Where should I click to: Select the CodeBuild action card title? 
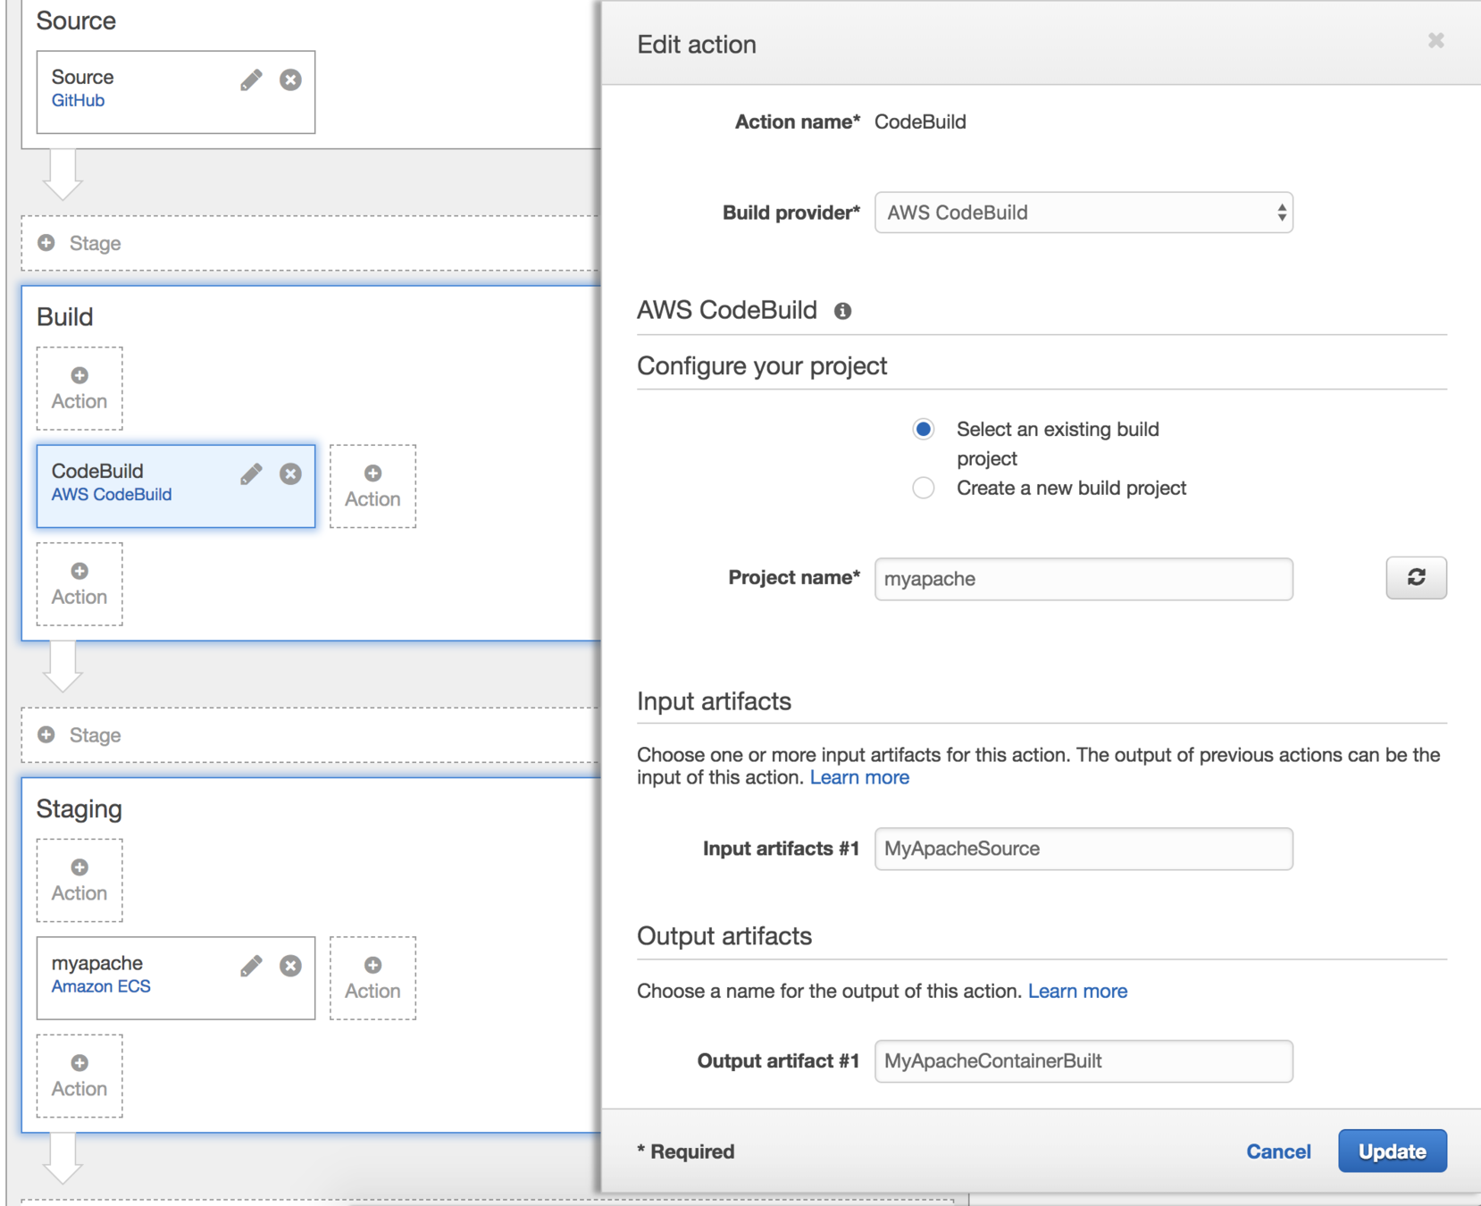pos(97,471)
